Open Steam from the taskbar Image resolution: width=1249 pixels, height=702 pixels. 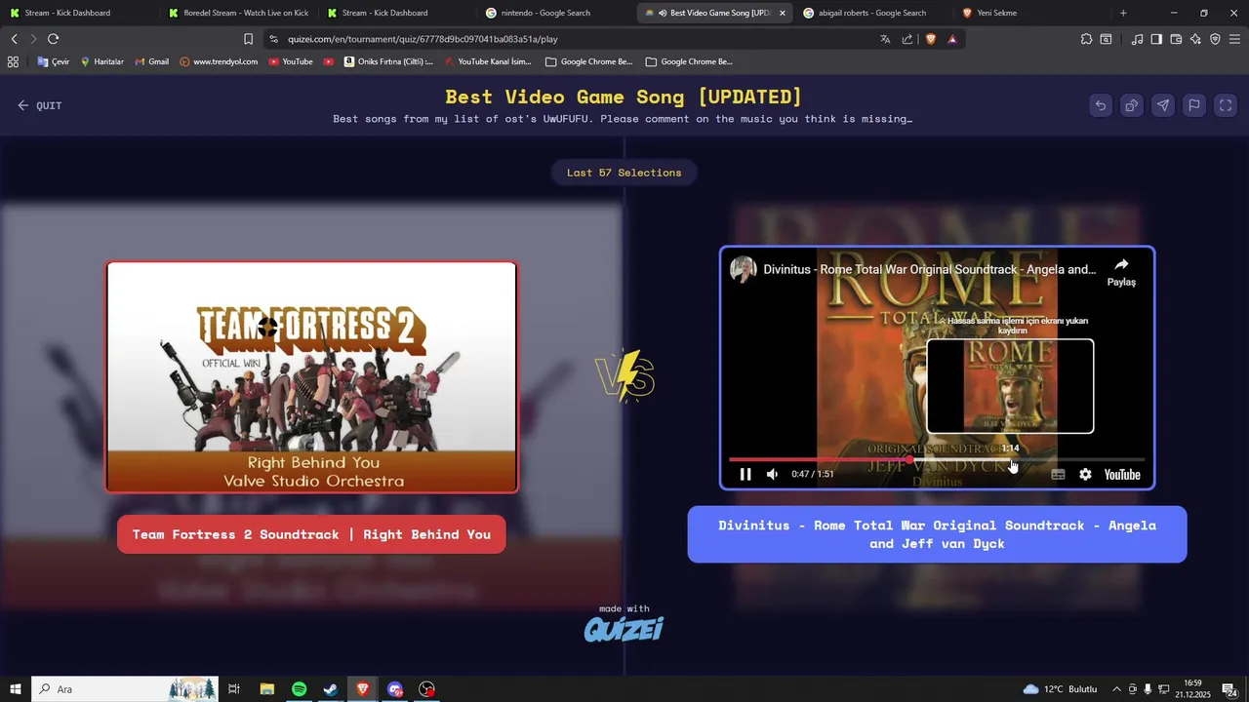click(x=331, y=689)
